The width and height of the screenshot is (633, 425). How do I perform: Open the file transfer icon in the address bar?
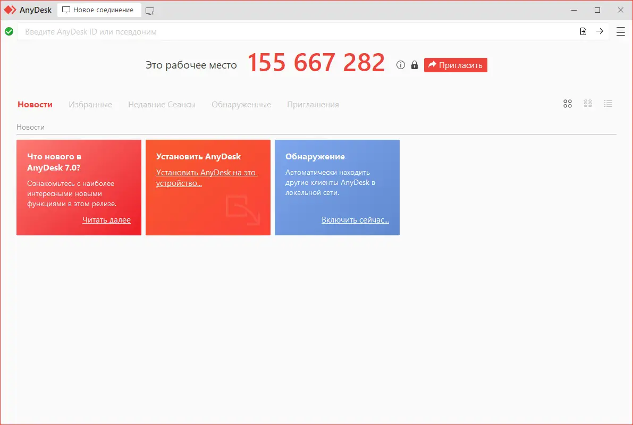click(x=583, y=31)
